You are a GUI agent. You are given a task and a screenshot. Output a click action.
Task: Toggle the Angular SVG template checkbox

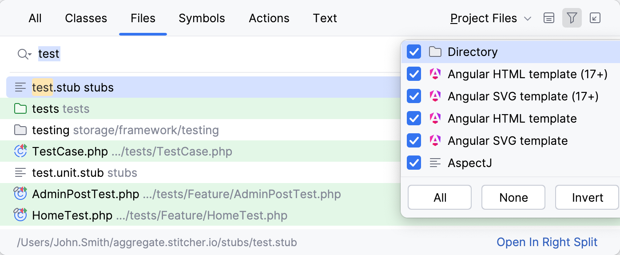(414, 141)
